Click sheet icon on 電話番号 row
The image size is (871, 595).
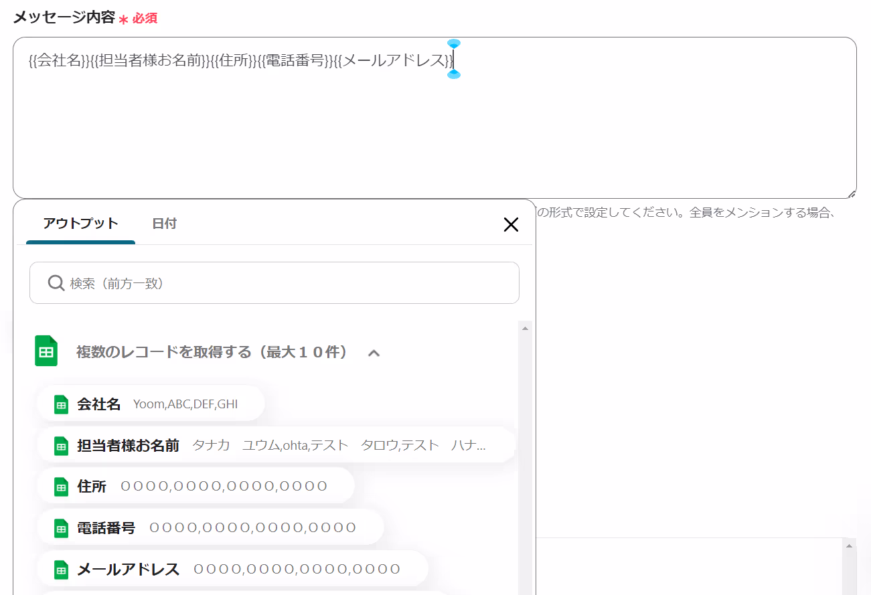(x=61, y=528)
